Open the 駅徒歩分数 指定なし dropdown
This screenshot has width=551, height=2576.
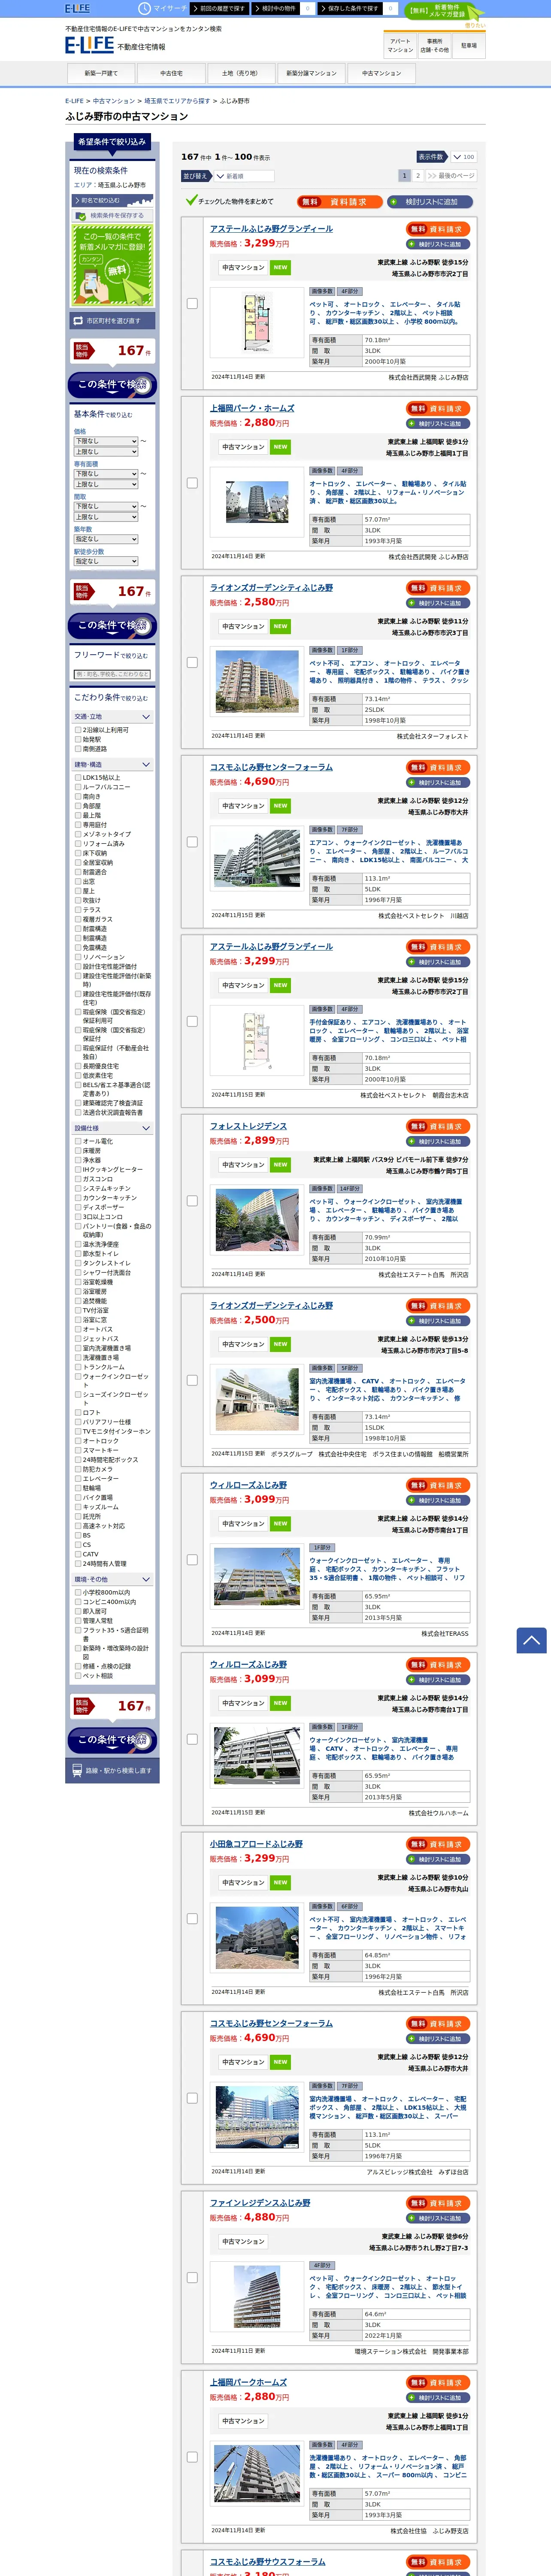(106, 561)
